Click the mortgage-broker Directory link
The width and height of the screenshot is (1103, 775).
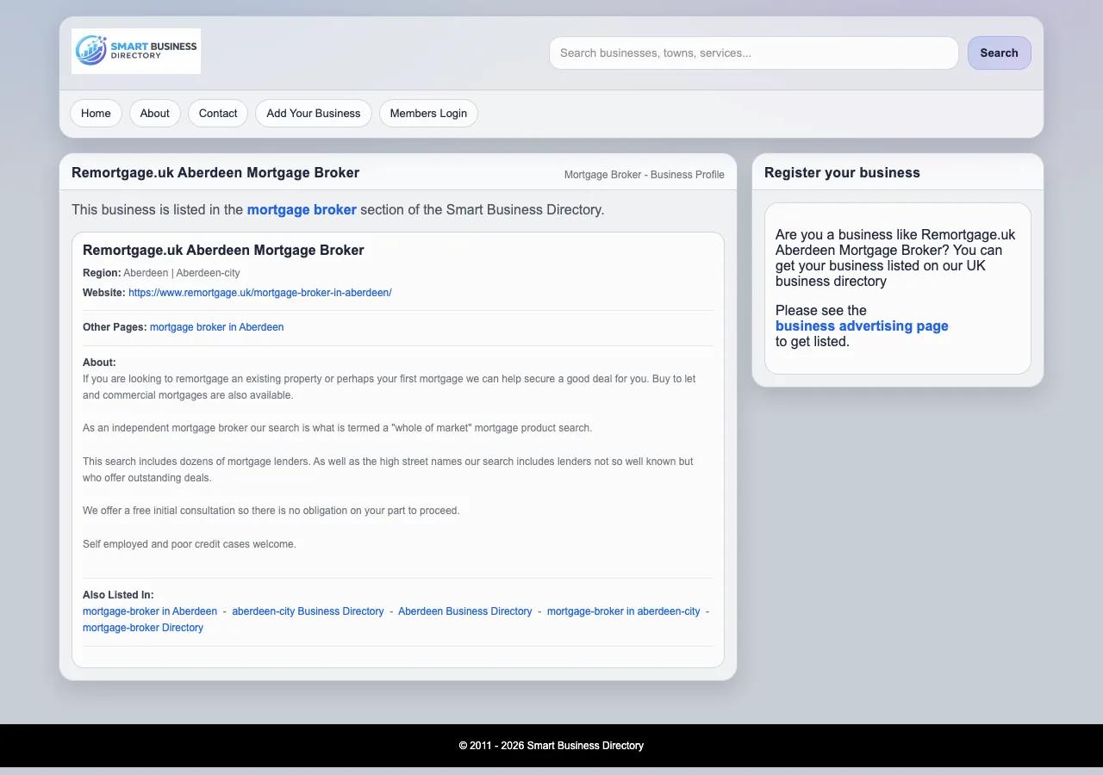pyautogui.click(x=143, y=627)
